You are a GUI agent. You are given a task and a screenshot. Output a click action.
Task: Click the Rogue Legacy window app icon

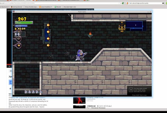point(14,12)
